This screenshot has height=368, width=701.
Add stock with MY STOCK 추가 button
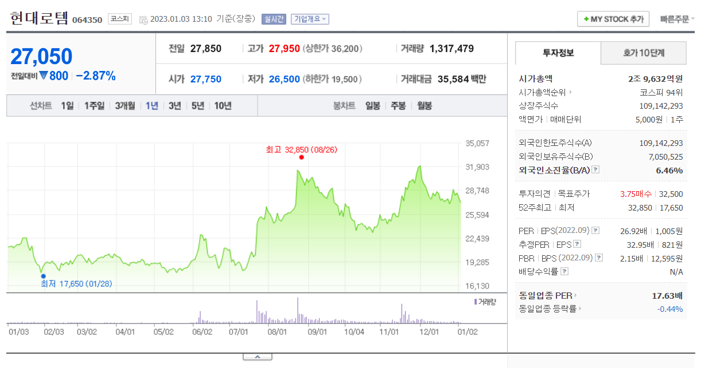pyautogui.click(x=613, y=19)
